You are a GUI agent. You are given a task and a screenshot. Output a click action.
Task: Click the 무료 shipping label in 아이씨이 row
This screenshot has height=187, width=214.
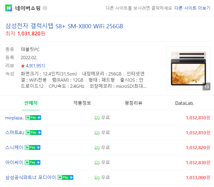(x=106, y=163)
